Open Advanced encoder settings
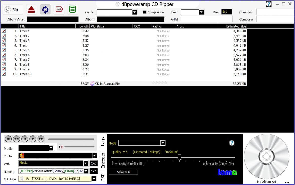The image size is (295, 185). pyautogui.click(x=123, y=172)
